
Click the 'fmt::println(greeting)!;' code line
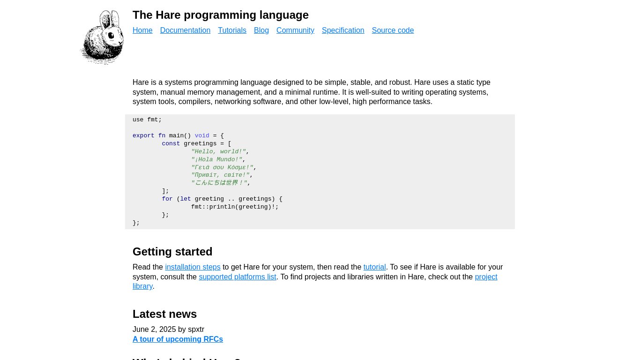[x=235, y=207]
